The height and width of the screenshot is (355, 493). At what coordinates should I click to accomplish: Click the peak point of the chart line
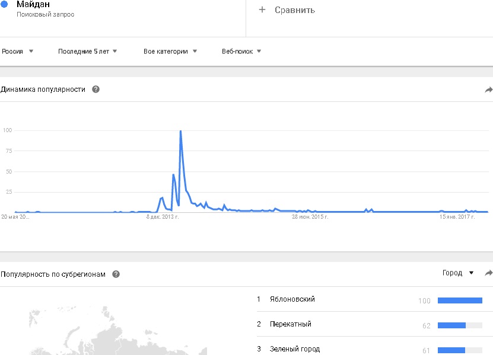180,131
